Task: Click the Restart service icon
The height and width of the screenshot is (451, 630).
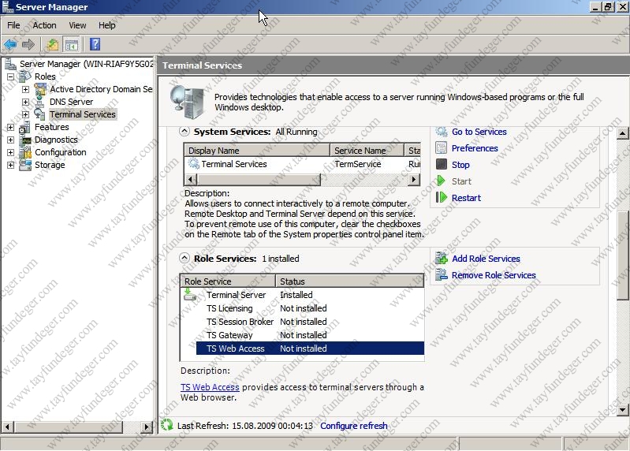Action: click(442, 198)
